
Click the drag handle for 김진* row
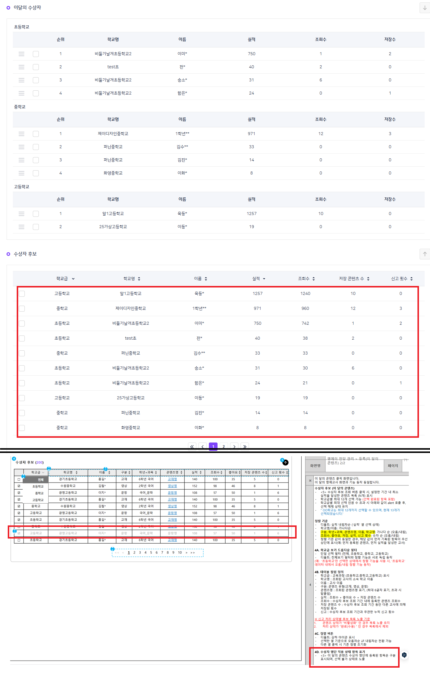(21, 160)
